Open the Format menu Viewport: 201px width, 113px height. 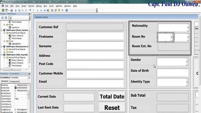click(31, 6)
